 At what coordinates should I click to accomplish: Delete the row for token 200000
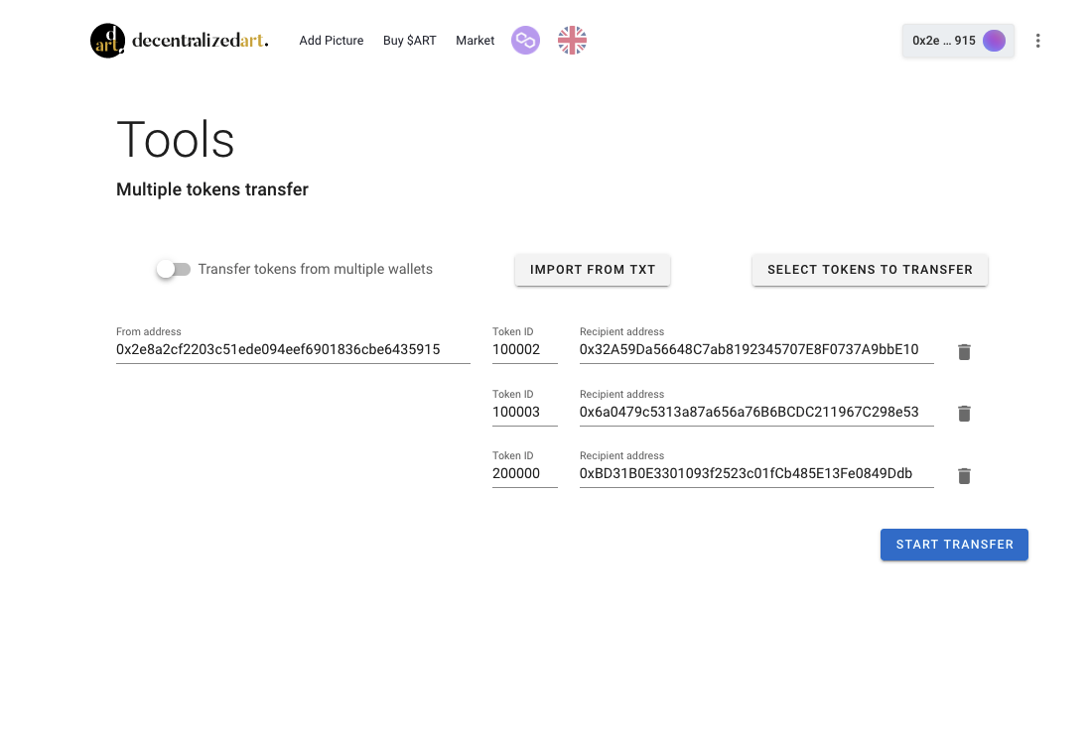click(x=964, y=476)
